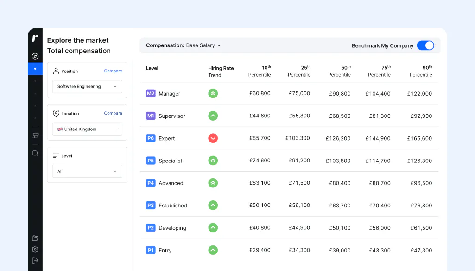475x271 pixels.
Task: Click the app logo in the sidebar
Action: pos(35,38)
